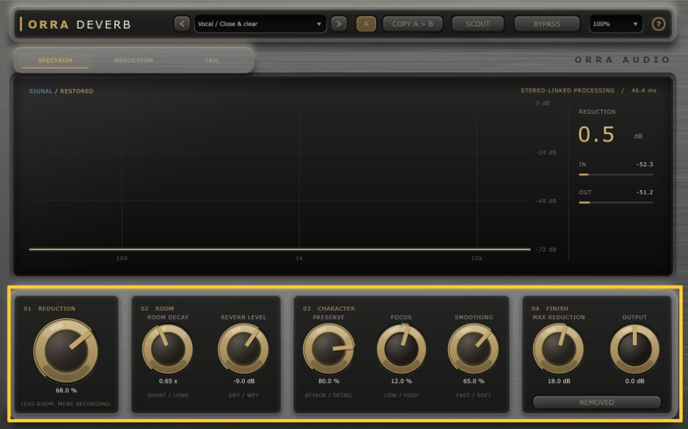Viewport: 688px width, 429px height.
Task: Click the large Reduction knob
Action: click(x=66, y=350)
